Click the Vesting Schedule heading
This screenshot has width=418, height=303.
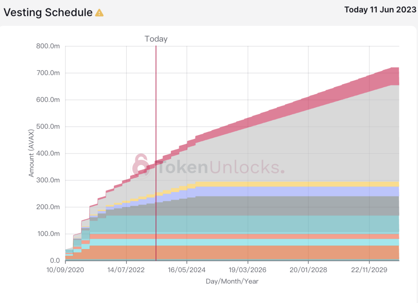click(48, 13)
